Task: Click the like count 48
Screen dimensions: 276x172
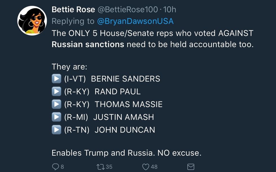Action: (x=154, y=167)
